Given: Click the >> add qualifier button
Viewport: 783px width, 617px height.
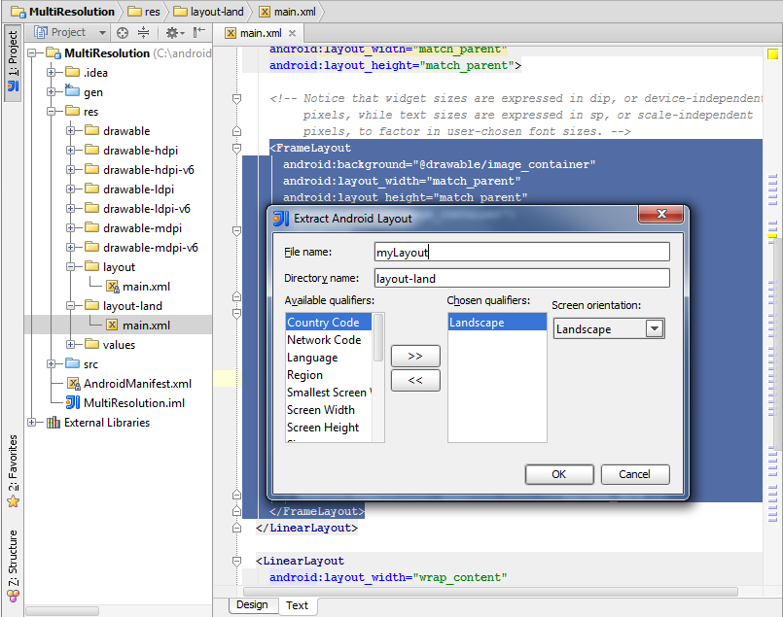Looking at the screenshot, I should point(415,357).
